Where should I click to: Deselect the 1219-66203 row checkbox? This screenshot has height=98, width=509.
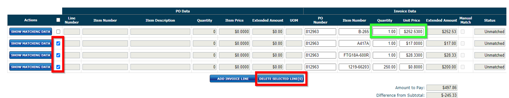pos(58,67)
